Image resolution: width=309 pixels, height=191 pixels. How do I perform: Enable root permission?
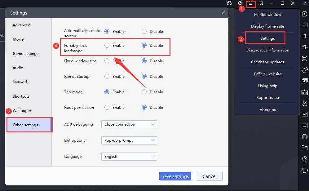pos(107,107)
